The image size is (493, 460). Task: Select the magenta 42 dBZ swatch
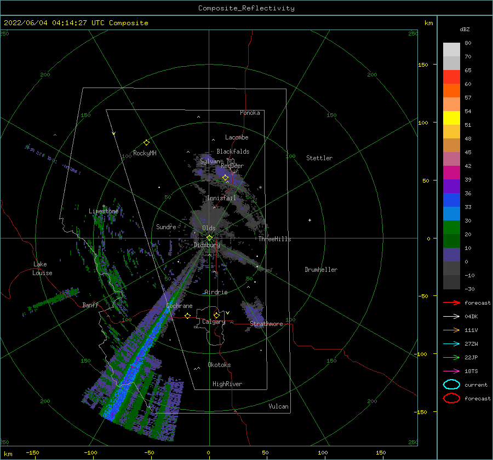pos(451,172)
